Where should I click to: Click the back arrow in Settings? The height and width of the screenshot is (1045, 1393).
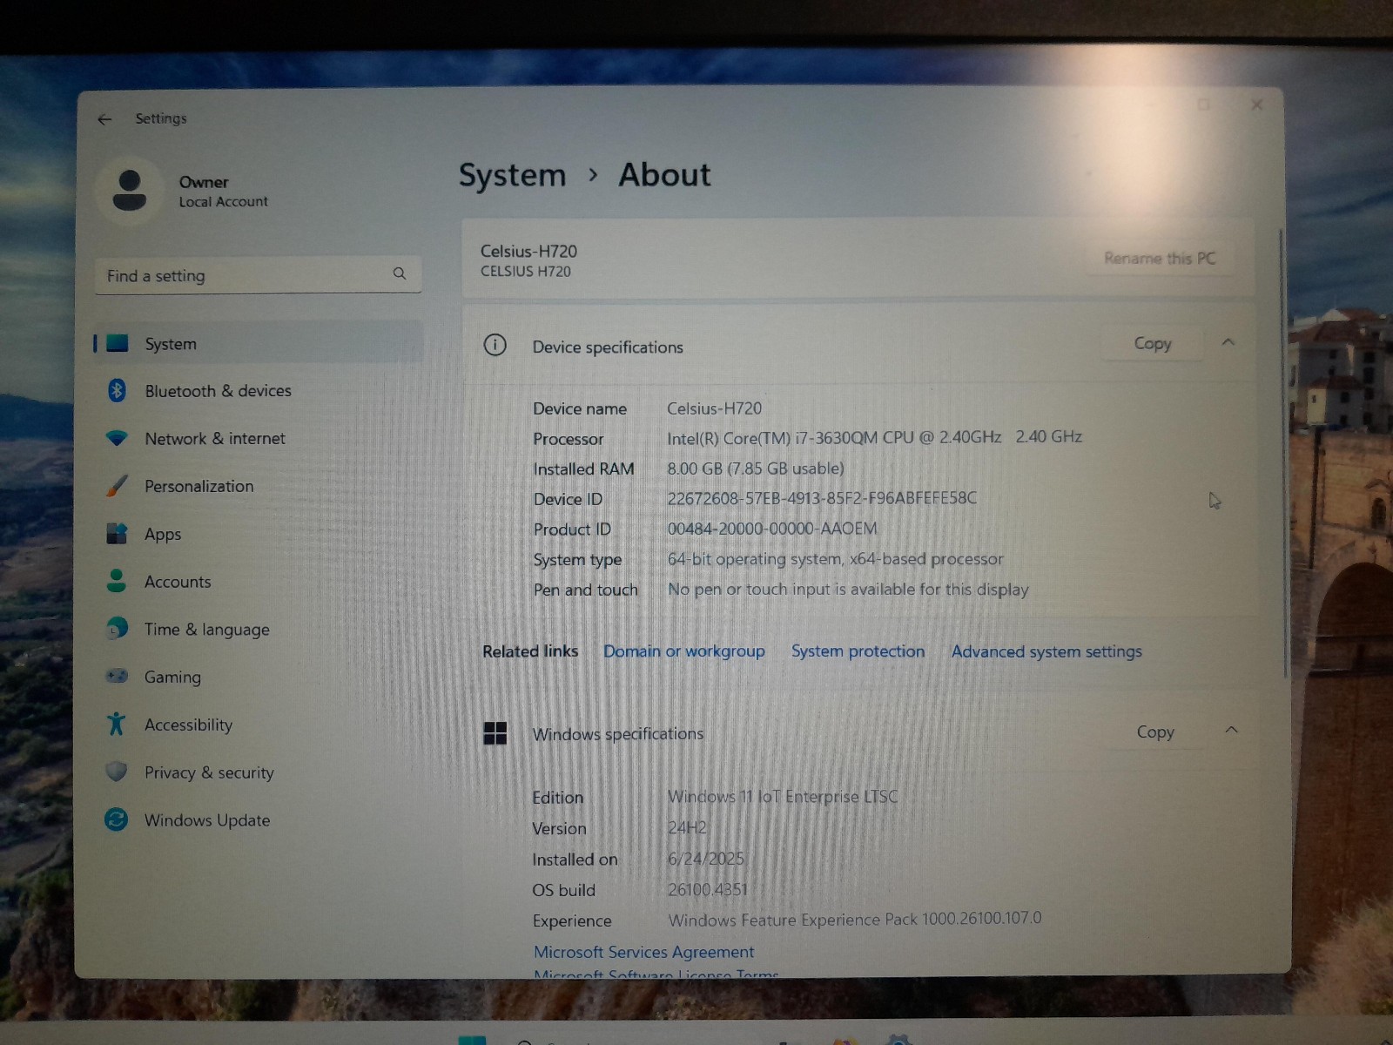click(104, 119)
